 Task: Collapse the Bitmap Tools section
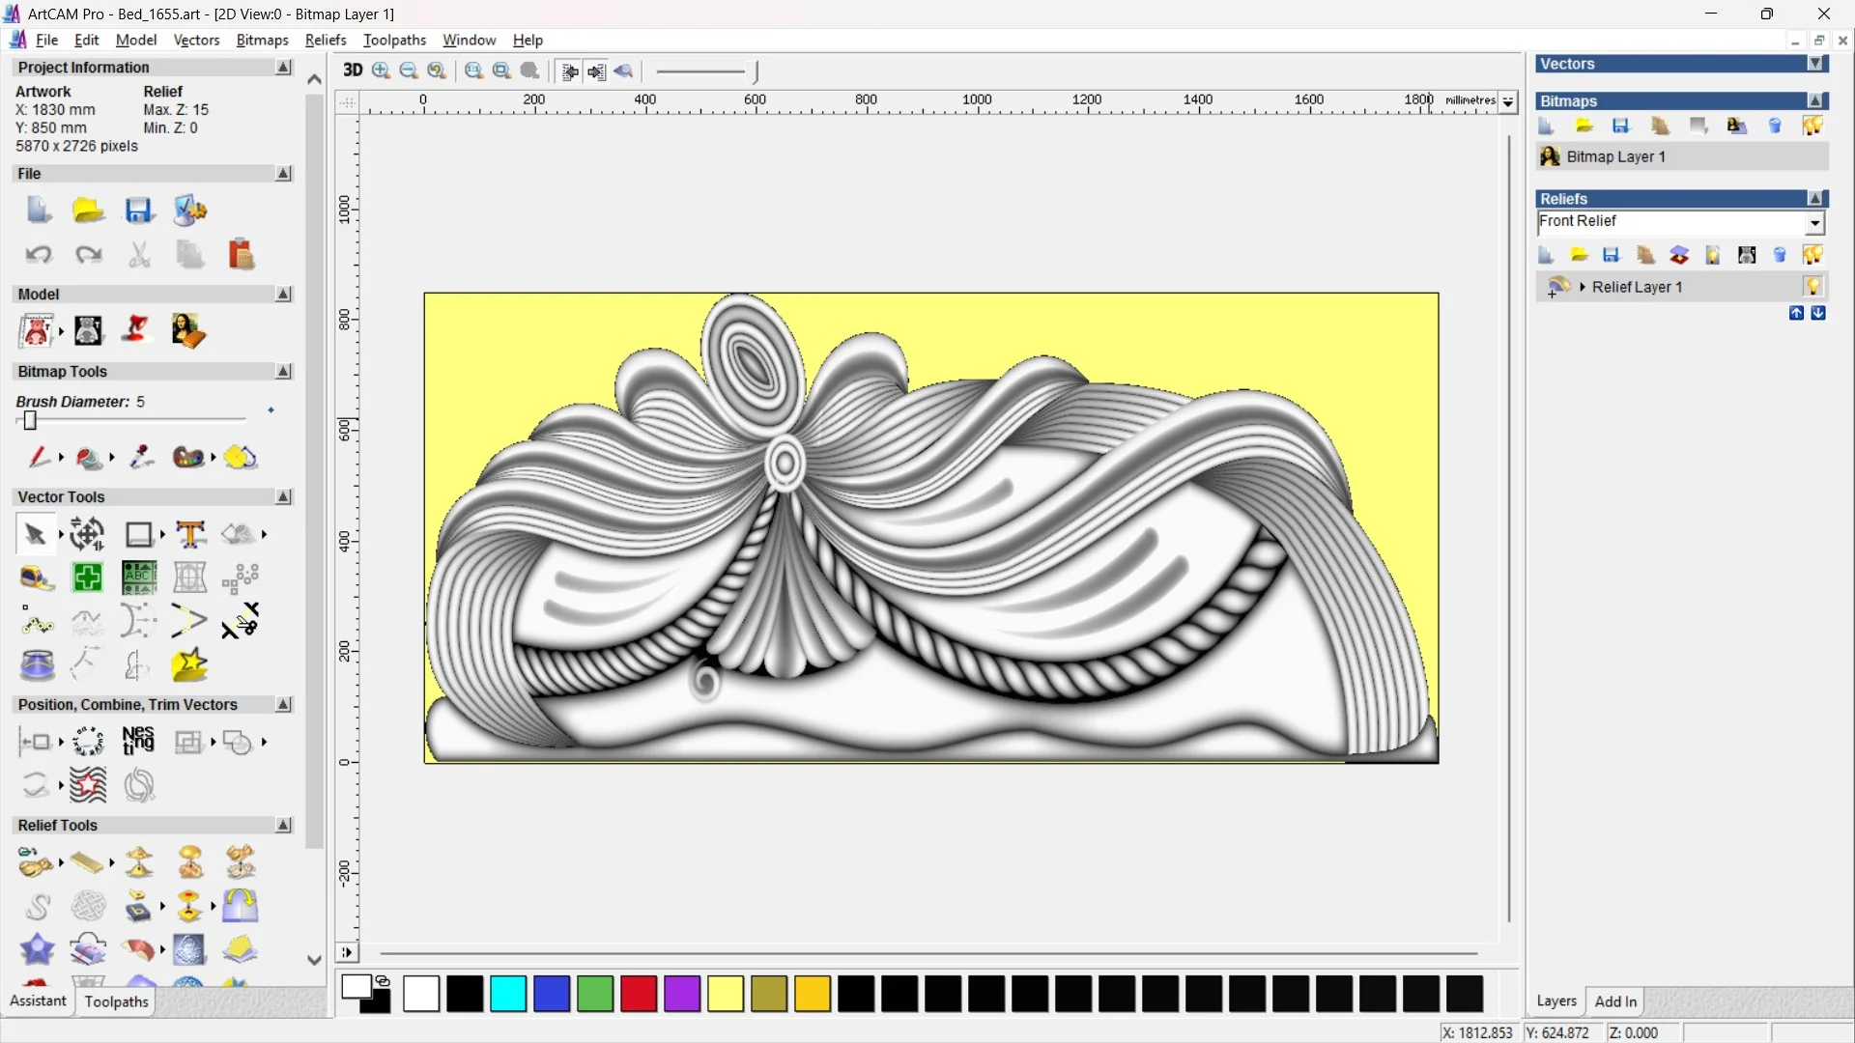(x=283, y=372)
